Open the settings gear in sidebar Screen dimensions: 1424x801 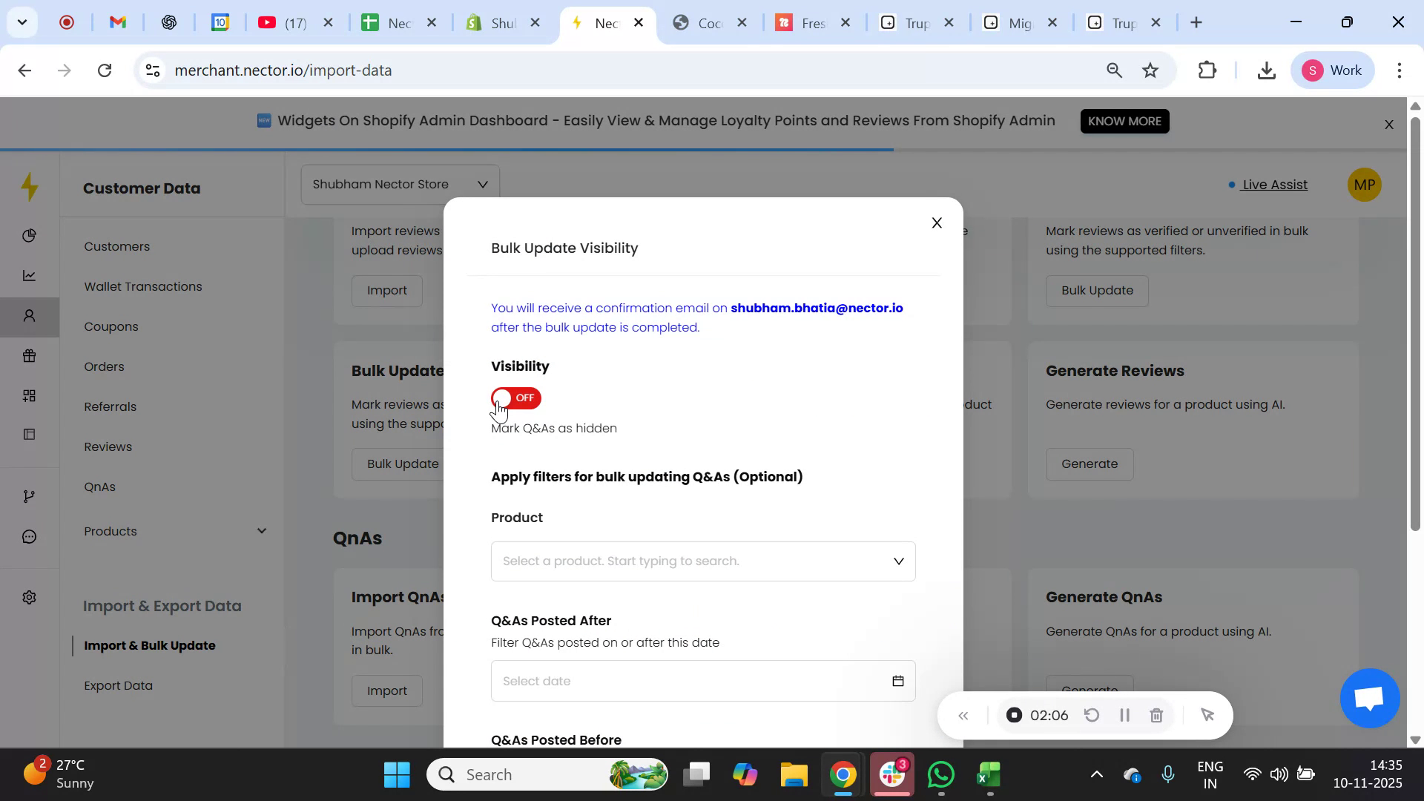coord(30,597)
